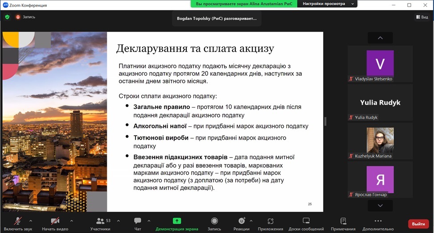The image size is (434, 233).
Task: Click Строки сплати акцизного податку heading
Action: pos(168,96)
